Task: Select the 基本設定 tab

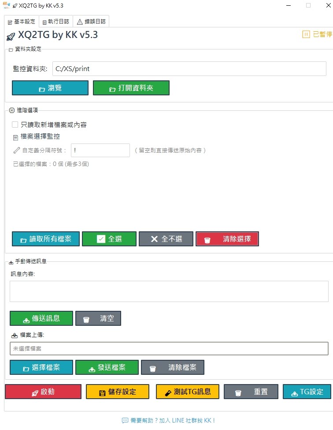Action: click(x=21, y=22)
